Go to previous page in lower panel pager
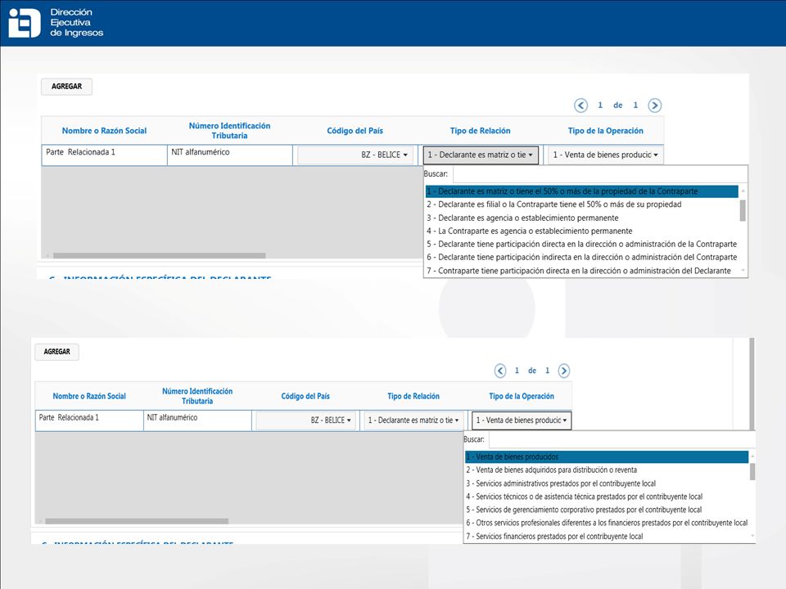This screenshot has height=589, width=786. pos(499,371)
